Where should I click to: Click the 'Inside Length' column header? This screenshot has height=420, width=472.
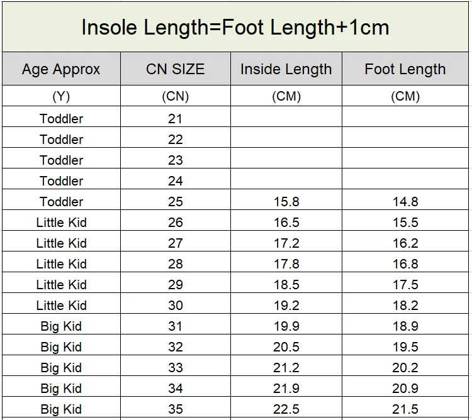pyautogui.click(x=286, y=69)
